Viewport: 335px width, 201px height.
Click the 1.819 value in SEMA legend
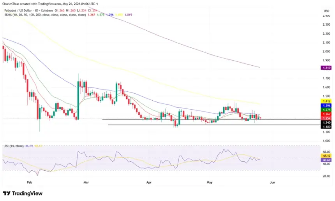click(x=129, y=15)
